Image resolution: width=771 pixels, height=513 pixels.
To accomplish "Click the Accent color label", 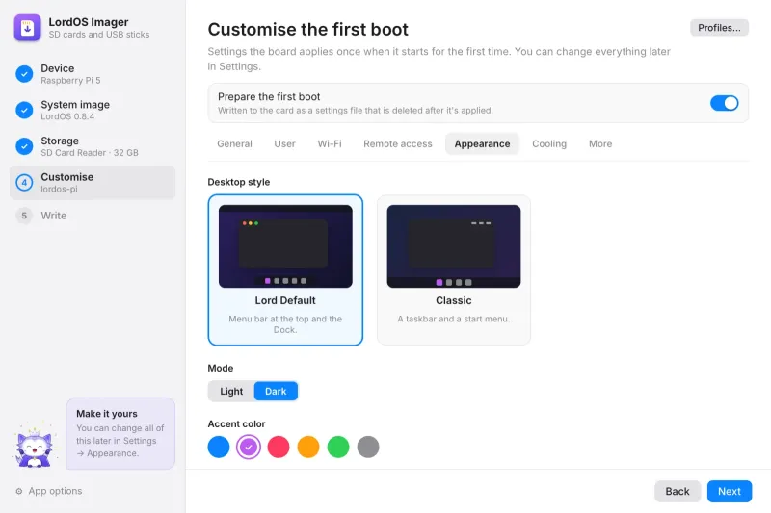I will 236,423.
